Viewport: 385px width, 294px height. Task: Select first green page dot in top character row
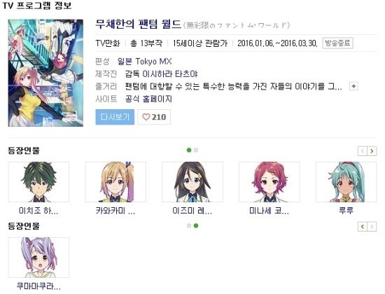(189, 150)
